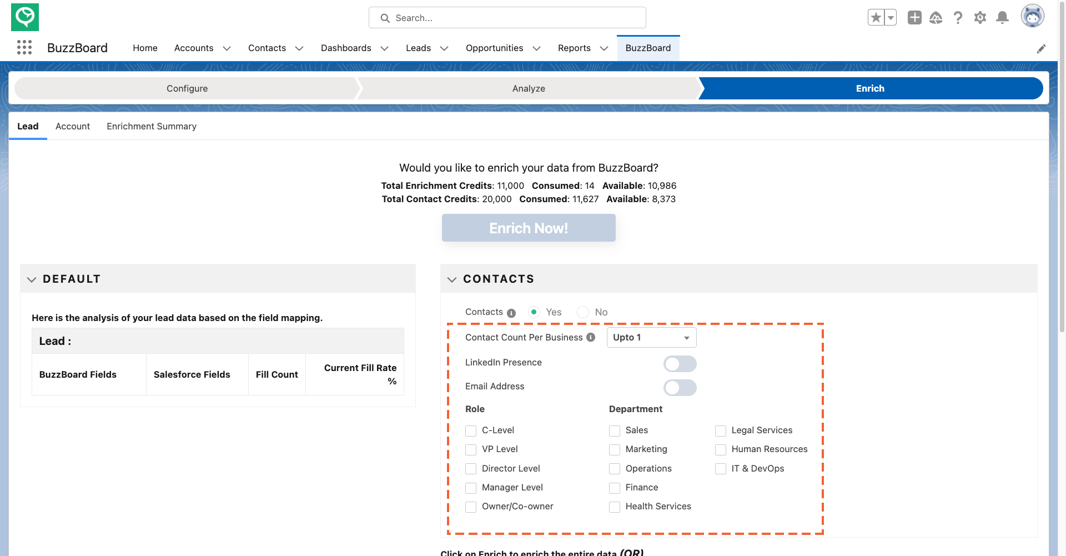This screenshot has height=556, width=1066.
Task: Open the user profile avatar
Action: 1033,17
